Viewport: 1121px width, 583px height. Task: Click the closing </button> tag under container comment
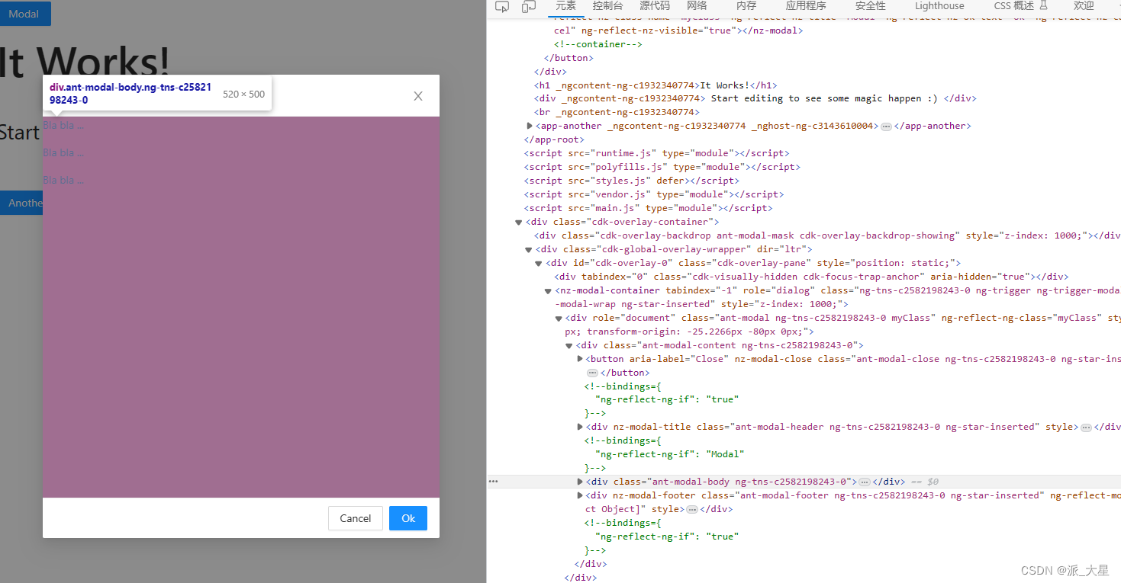tap(569, 58)
